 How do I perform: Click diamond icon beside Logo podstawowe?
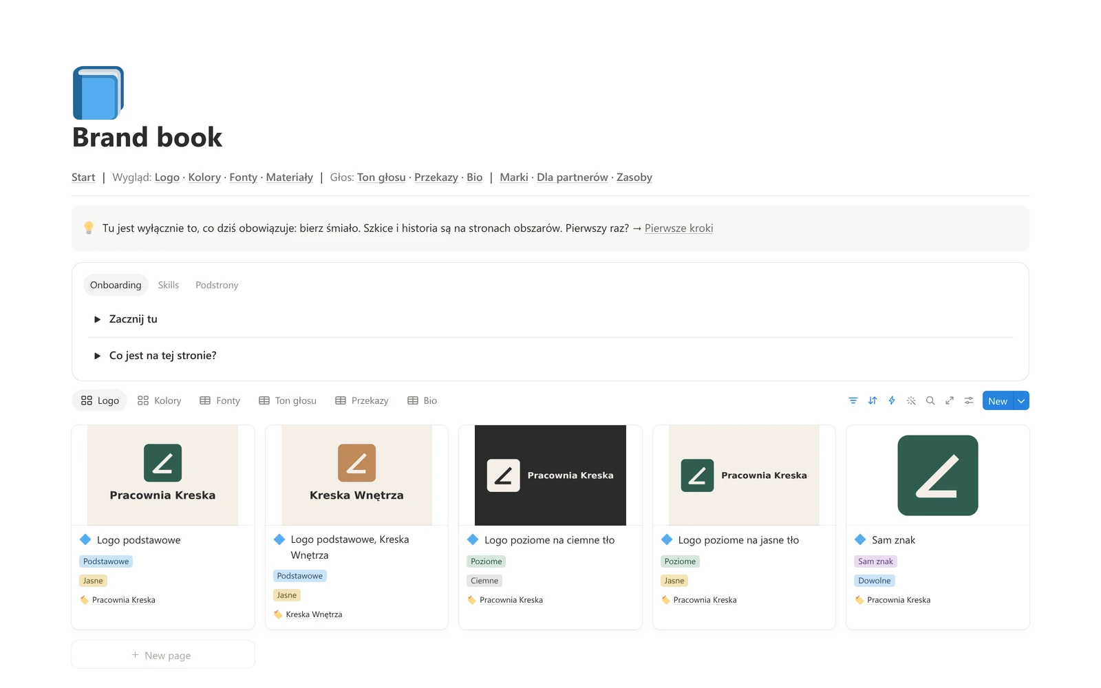tap(85, 539)
